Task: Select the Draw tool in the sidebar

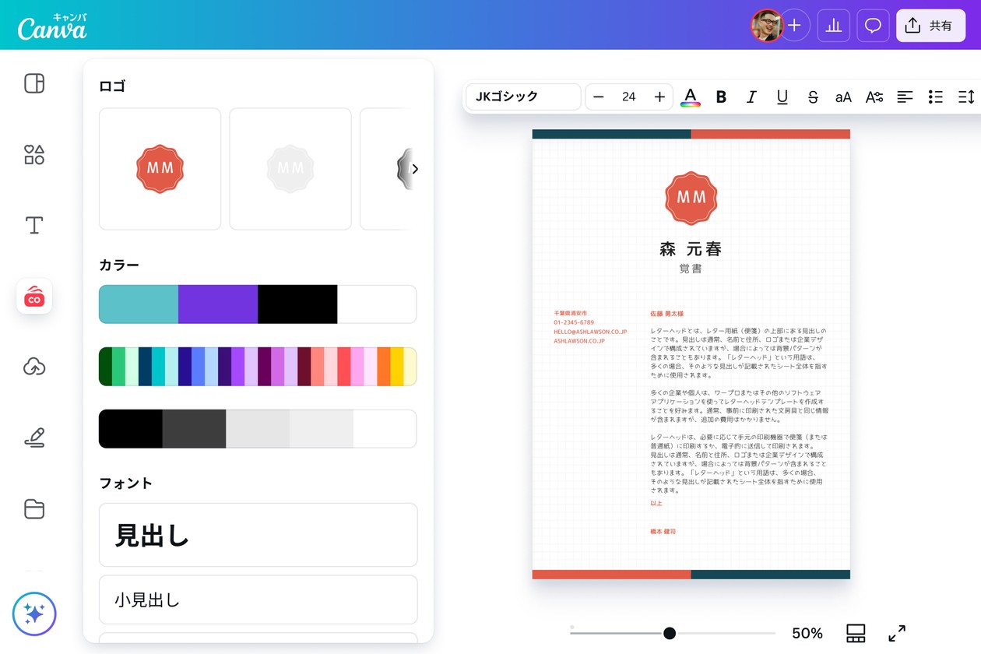Action: [33, 438]
